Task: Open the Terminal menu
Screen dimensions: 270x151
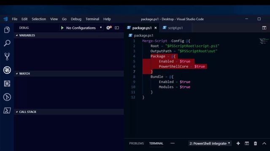Action: tap(92, 19)
